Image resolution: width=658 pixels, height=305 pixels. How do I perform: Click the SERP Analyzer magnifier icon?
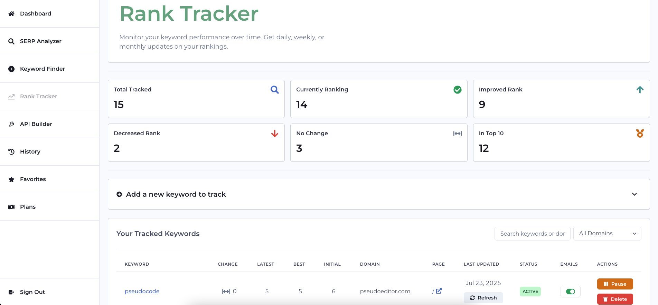coord(11,41)
